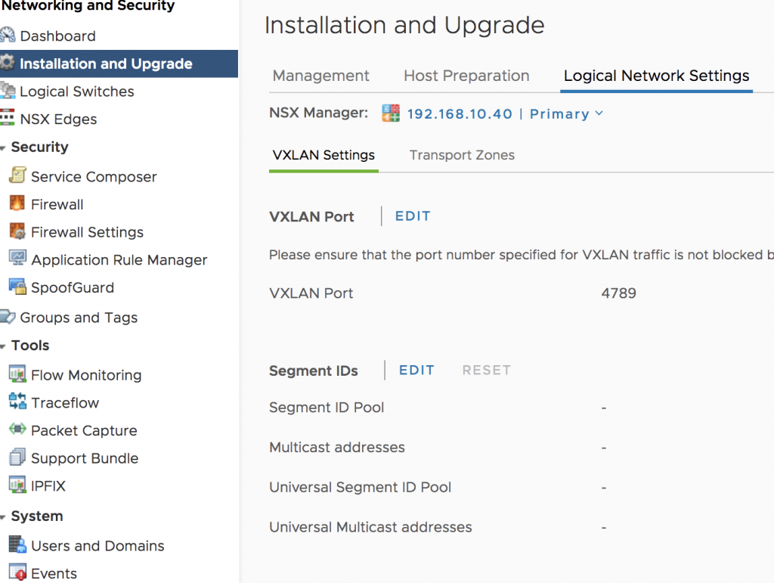Click the Networking and Security sidebar title
The image size is (774, 583).
pyautogui.click(x=88, y=6)
